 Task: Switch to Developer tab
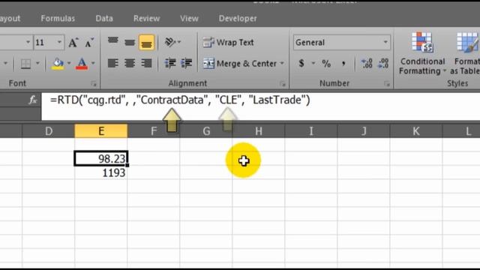point(238,18)
